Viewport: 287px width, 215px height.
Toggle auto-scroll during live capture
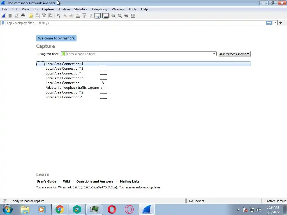click(97, 16)
